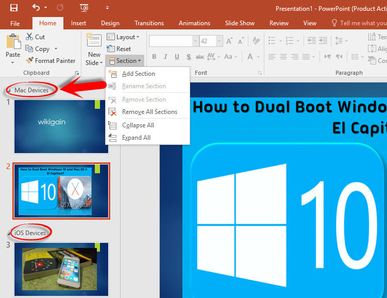Collapse the iOS Devices section
The width and height of the screenshot is (387, 298).
click(9, 234)
